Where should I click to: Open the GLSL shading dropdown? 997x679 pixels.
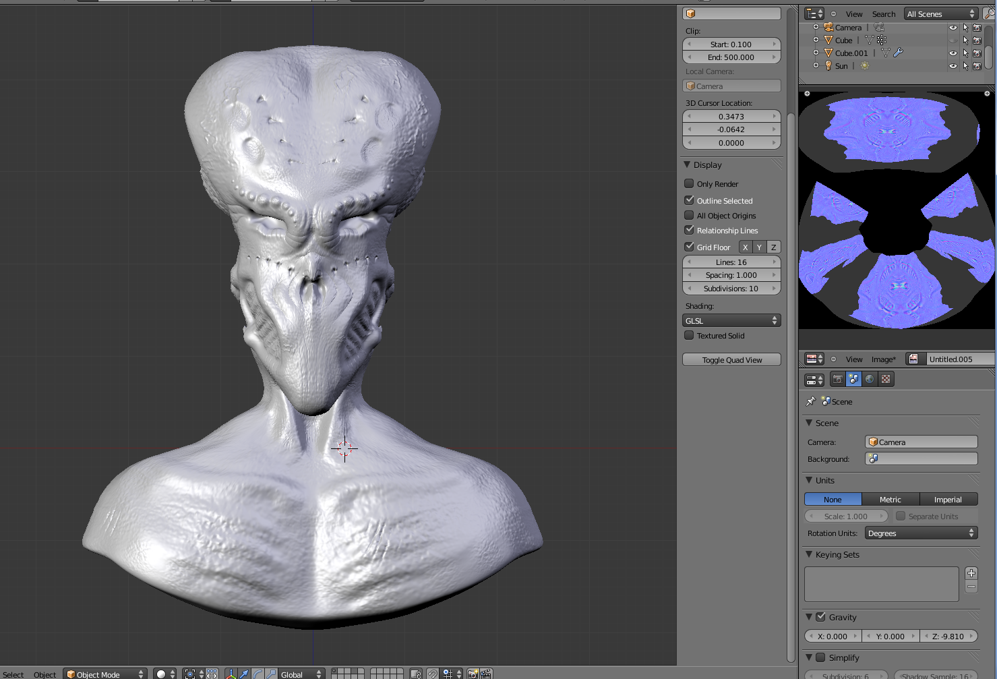[x=731, y=320]
